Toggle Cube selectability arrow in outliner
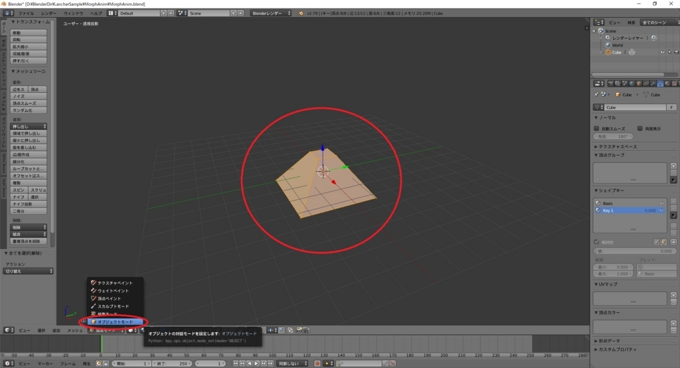Viewport: 680px width, 368px height. pyautogui.click(x=669, y=52)
